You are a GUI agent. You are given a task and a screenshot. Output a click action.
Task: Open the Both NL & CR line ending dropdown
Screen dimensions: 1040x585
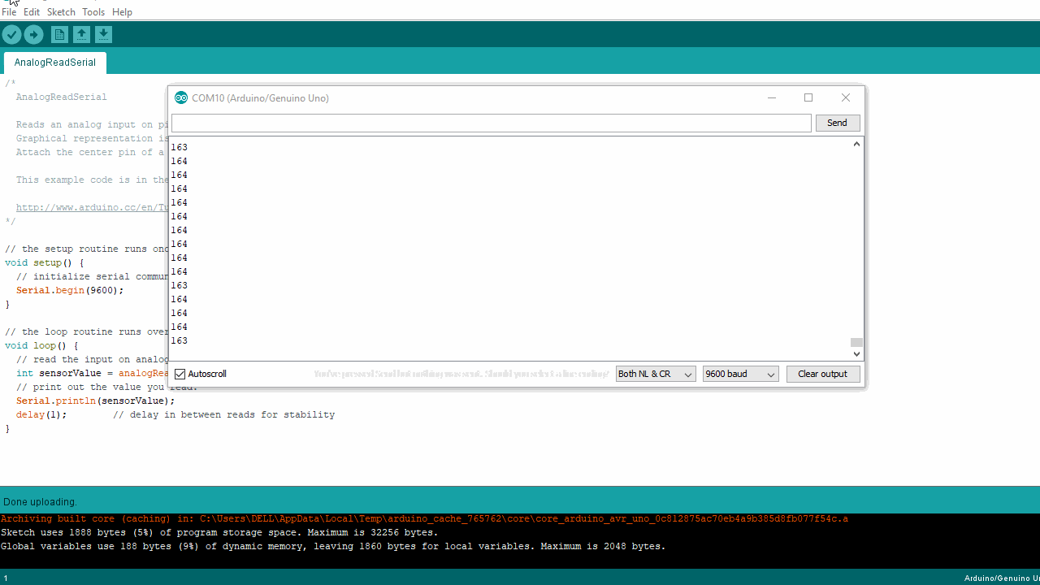tap(656, 374)
